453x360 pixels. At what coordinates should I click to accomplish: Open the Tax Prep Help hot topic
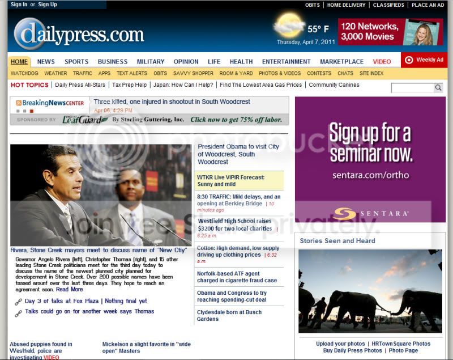[130, 84]
